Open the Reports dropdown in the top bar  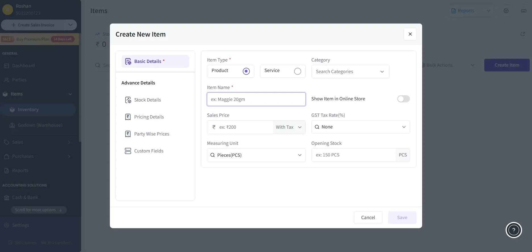point(471,10)
